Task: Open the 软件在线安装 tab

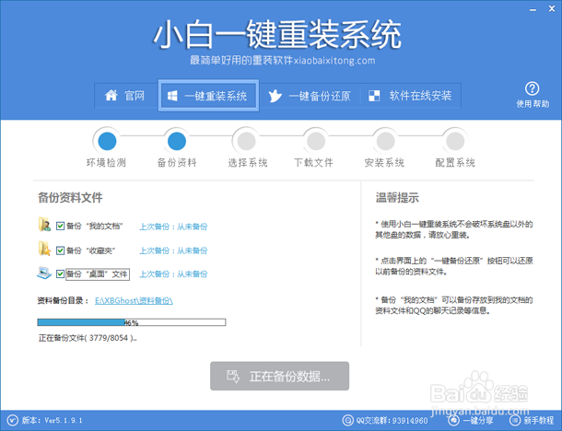Action: [410, 96]
